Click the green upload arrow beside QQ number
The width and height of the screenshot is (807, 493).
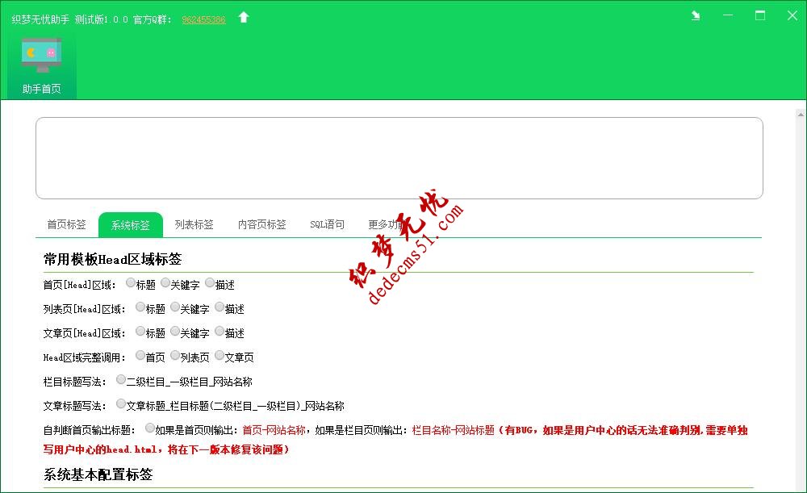click(x=244, y=15)
